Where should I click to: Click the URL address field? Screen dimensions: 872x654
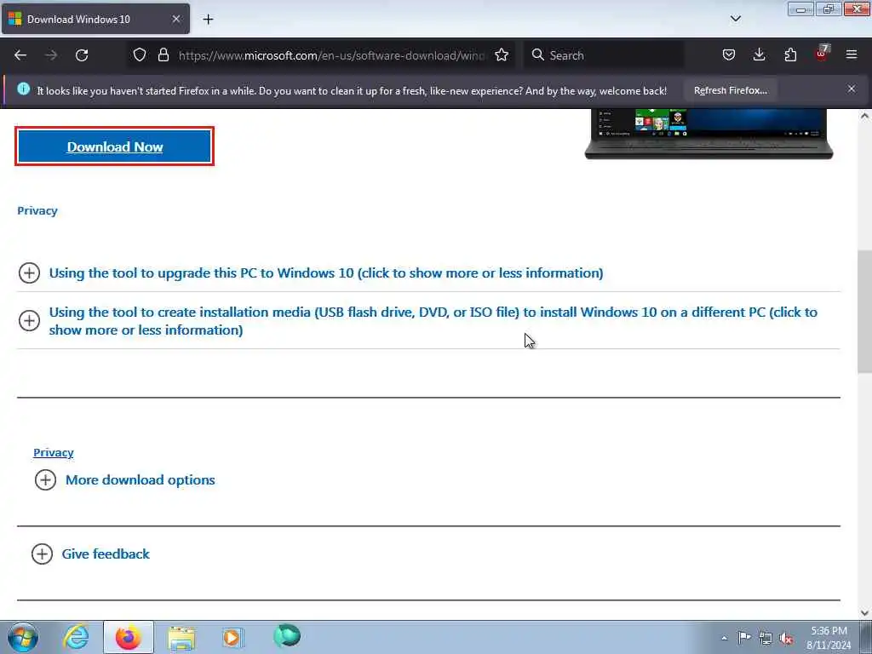[331, 55]
